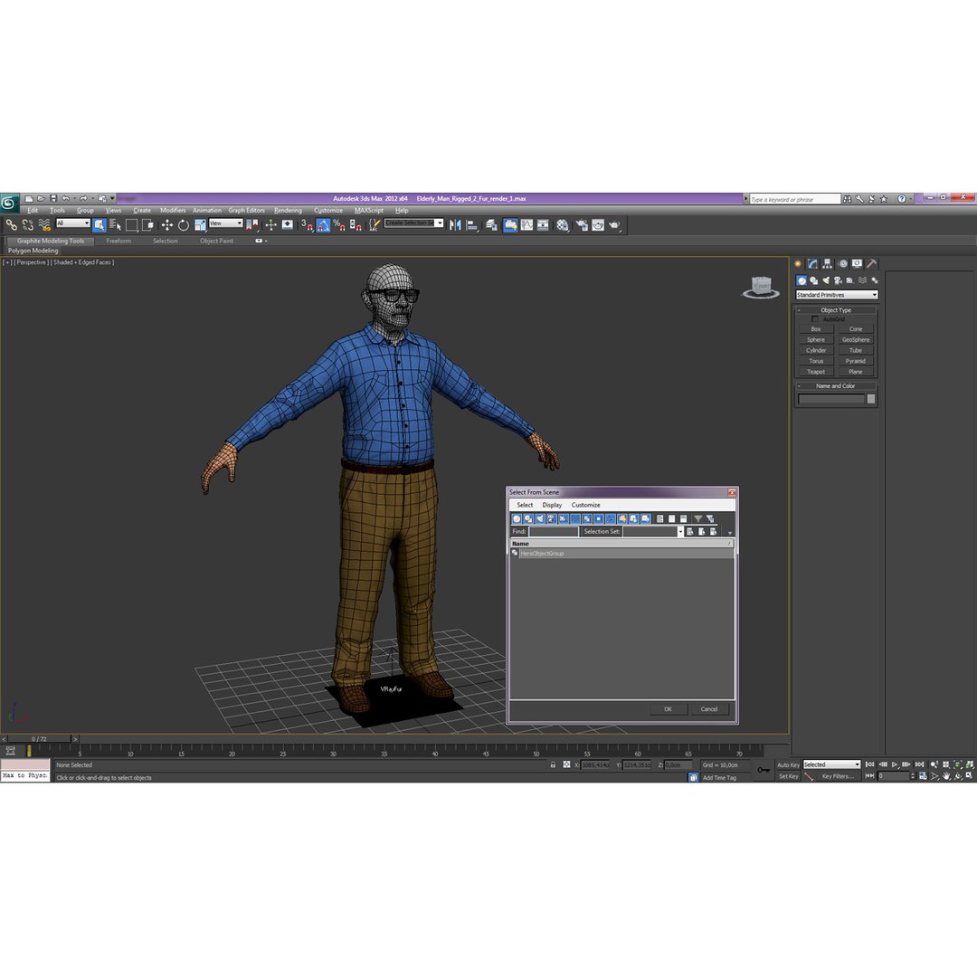
Task: Toggle Display Geometry filter in Select From Scene
Action: pyautogui.click(x=517, y=518)
